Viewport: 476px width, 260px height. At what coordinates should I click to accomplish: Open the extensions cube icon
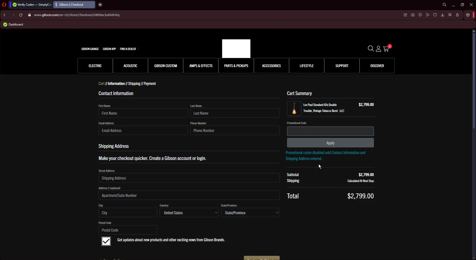click(x=468, y=15)
